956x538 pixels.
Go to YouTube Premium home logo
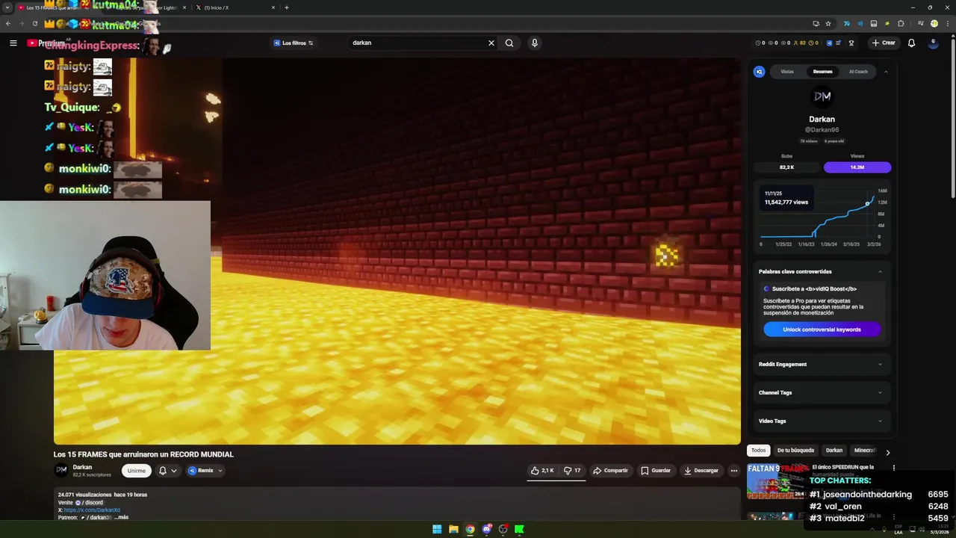click(x=46, y=43)
